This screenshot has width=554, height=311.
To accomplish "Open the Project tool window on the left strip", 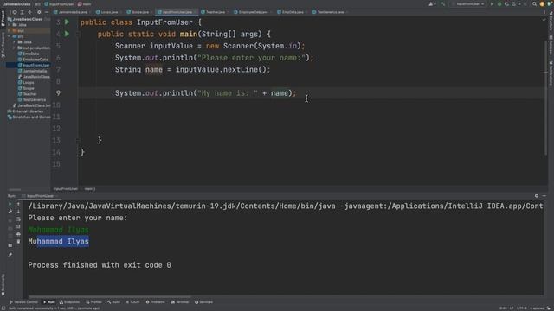I will tap(3, 18).
